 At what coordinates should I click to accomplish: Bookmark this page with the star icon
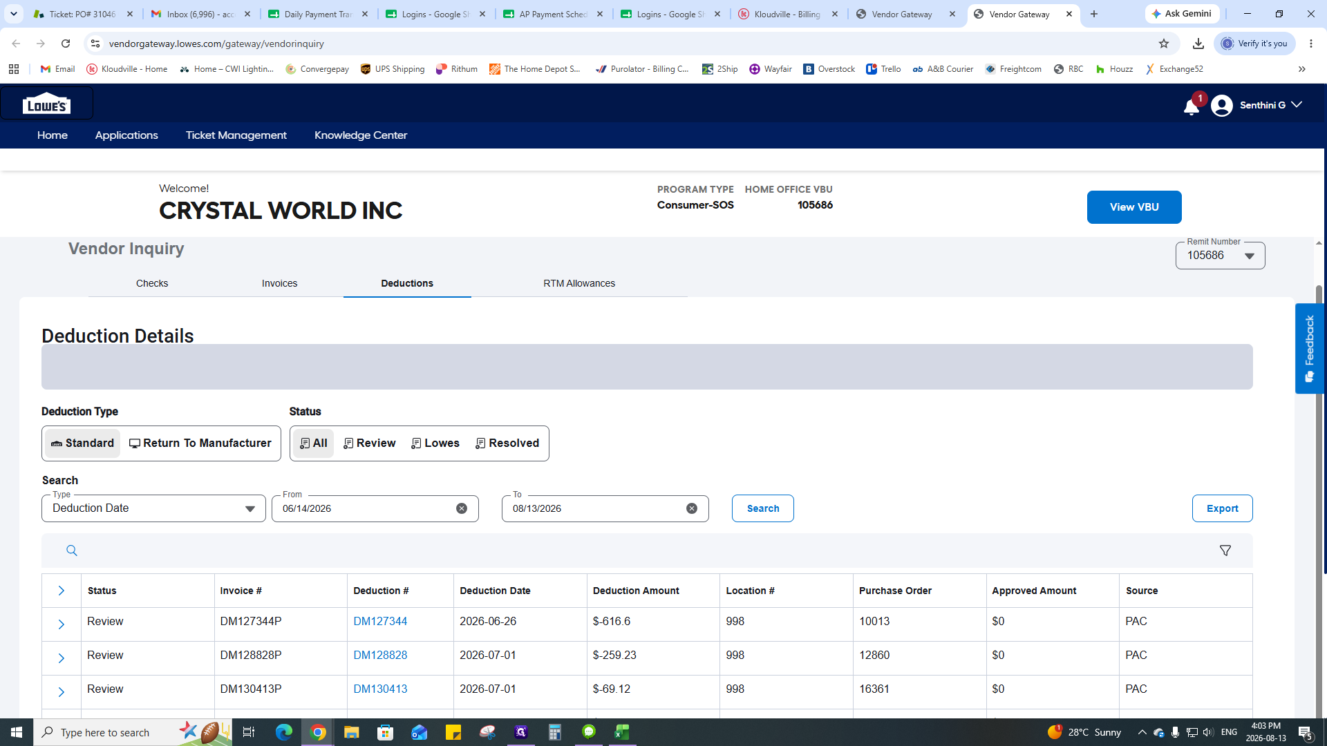(x=1164, y=44)
